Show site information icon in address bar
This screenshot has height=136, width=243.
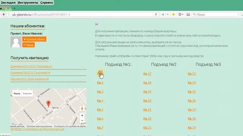click(9, 14)
